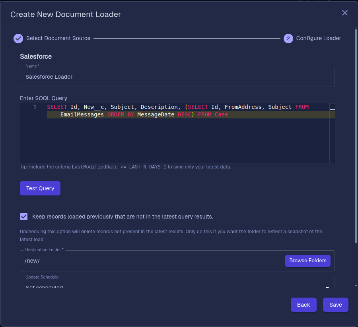358x327 pixels.
Task: Open the Browse Folders picker
Action: point(307,261)
